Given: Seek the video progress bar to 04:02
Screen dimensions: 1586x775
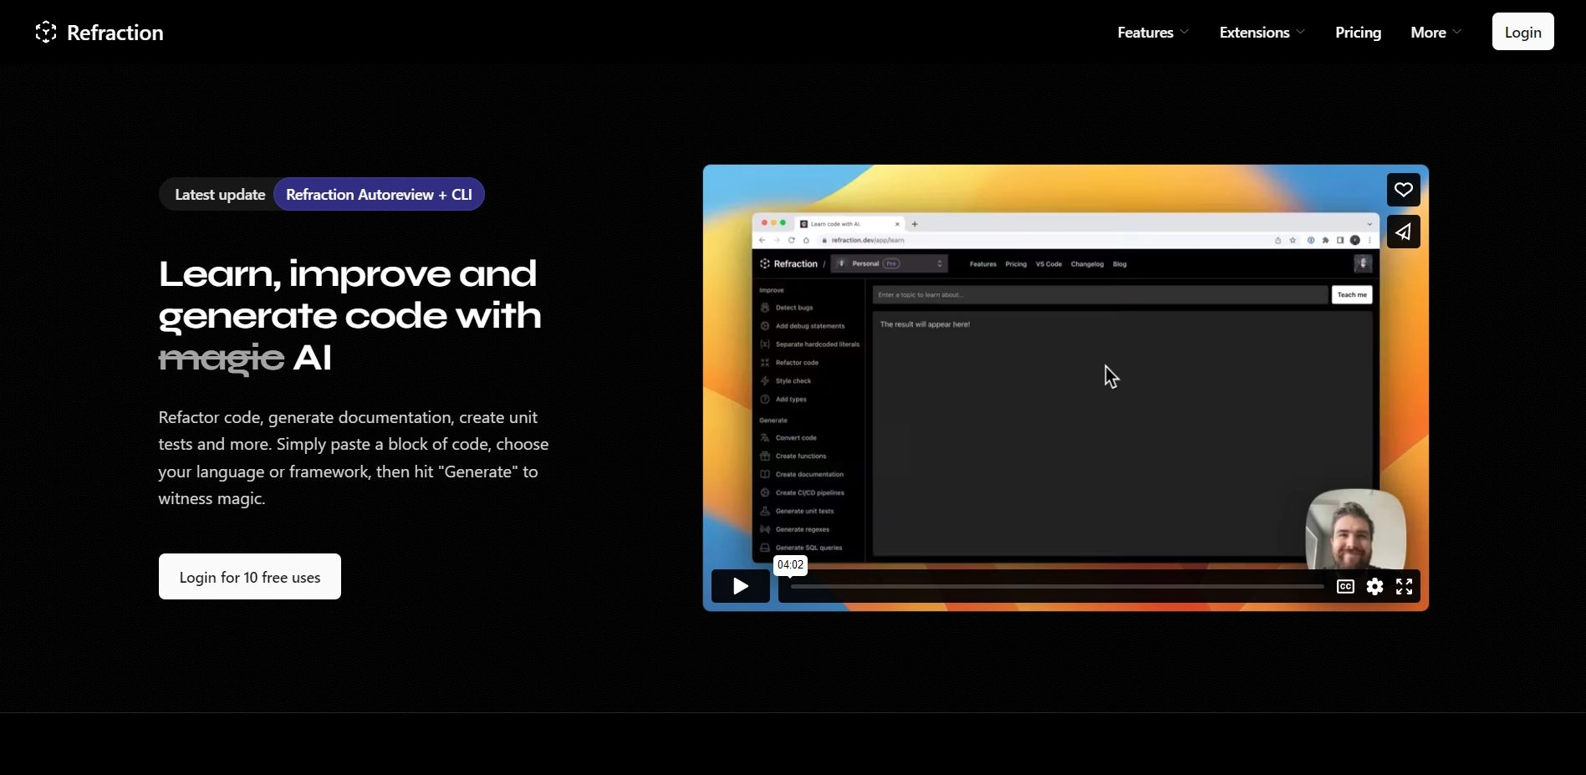Looking at the screenshot, I should 790,586.
